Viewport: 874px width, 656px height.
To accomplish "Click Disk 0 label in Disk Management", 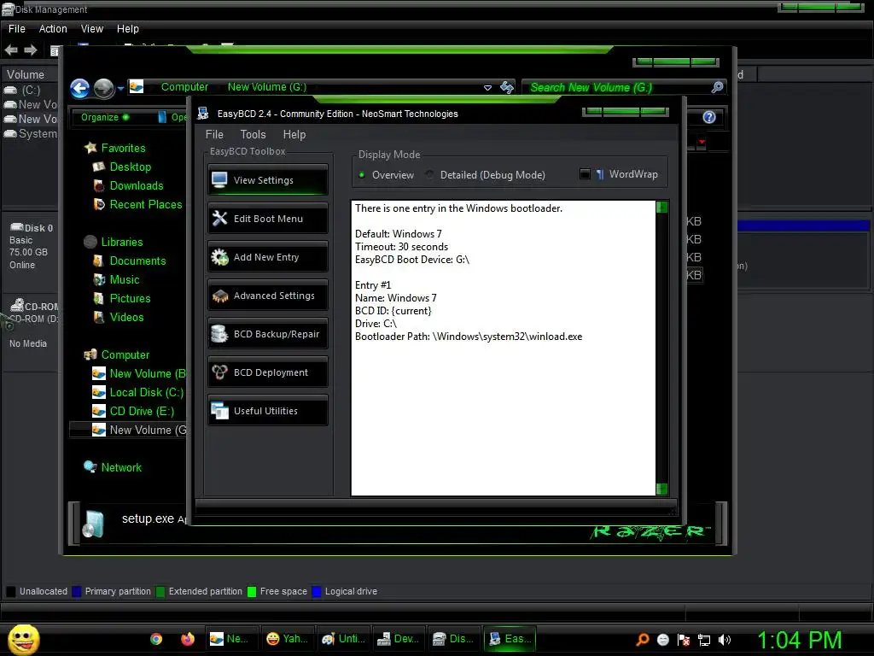I will [32, 227].
